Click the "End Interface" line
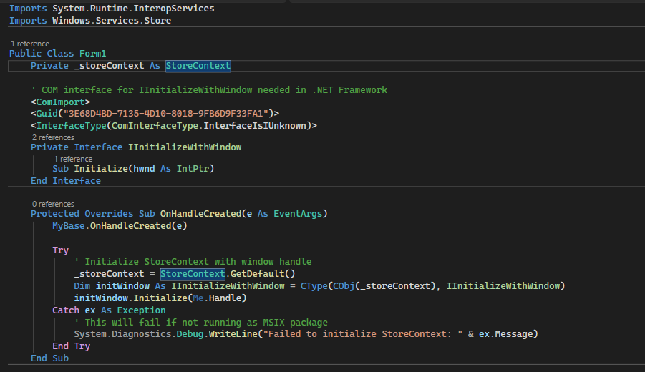Screen dimensions: 645x372 [x=66, y=181]
